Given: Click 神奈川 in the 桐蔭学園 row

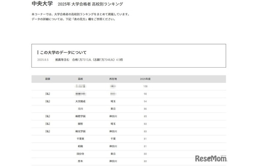Looking at the screenshot, I should click(113, 116).
